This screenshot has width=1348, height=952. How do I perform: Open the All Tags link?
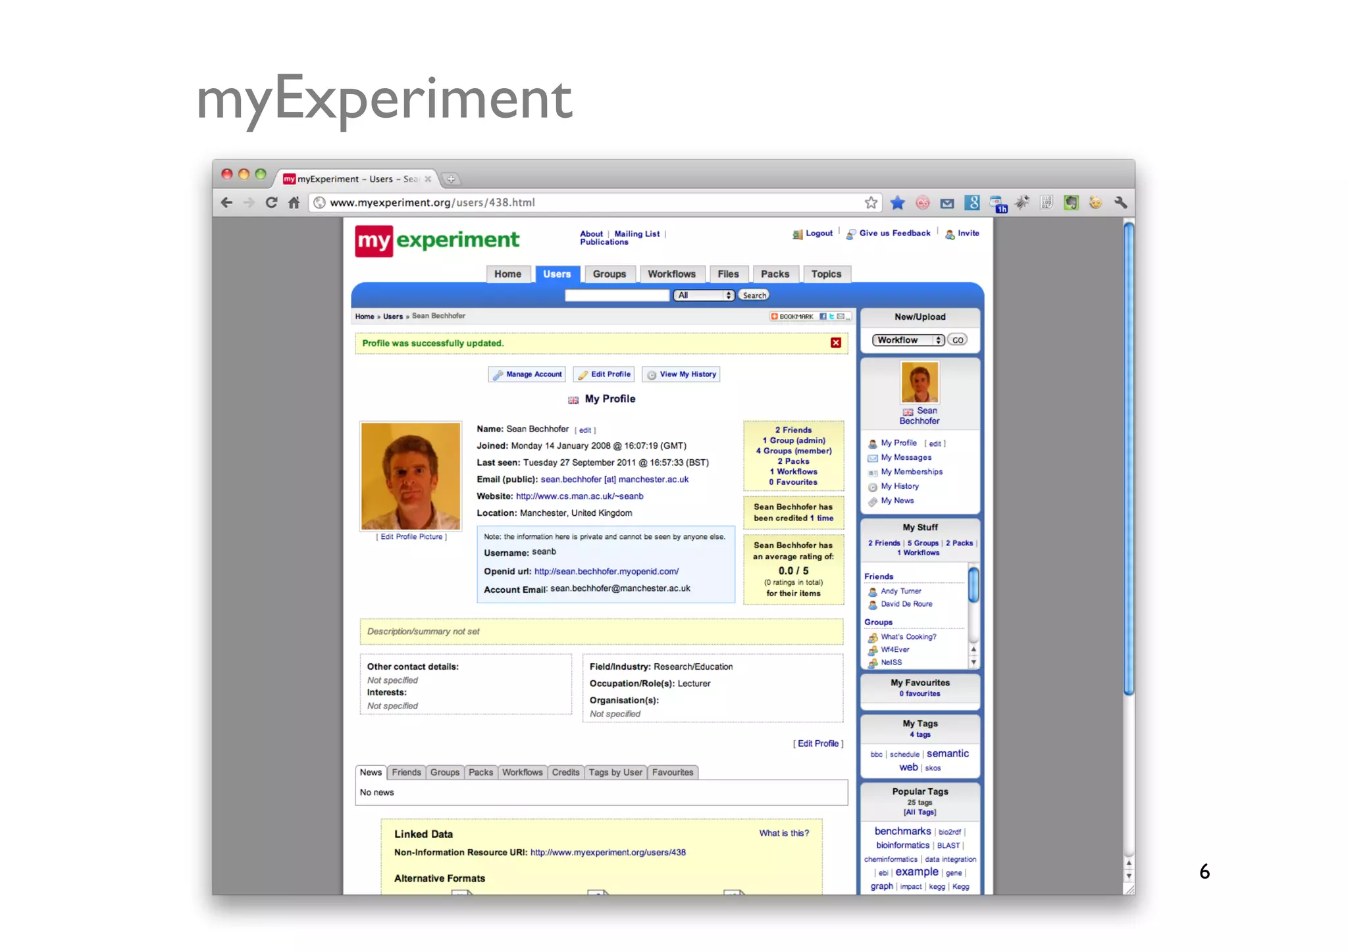pos(920,813)
